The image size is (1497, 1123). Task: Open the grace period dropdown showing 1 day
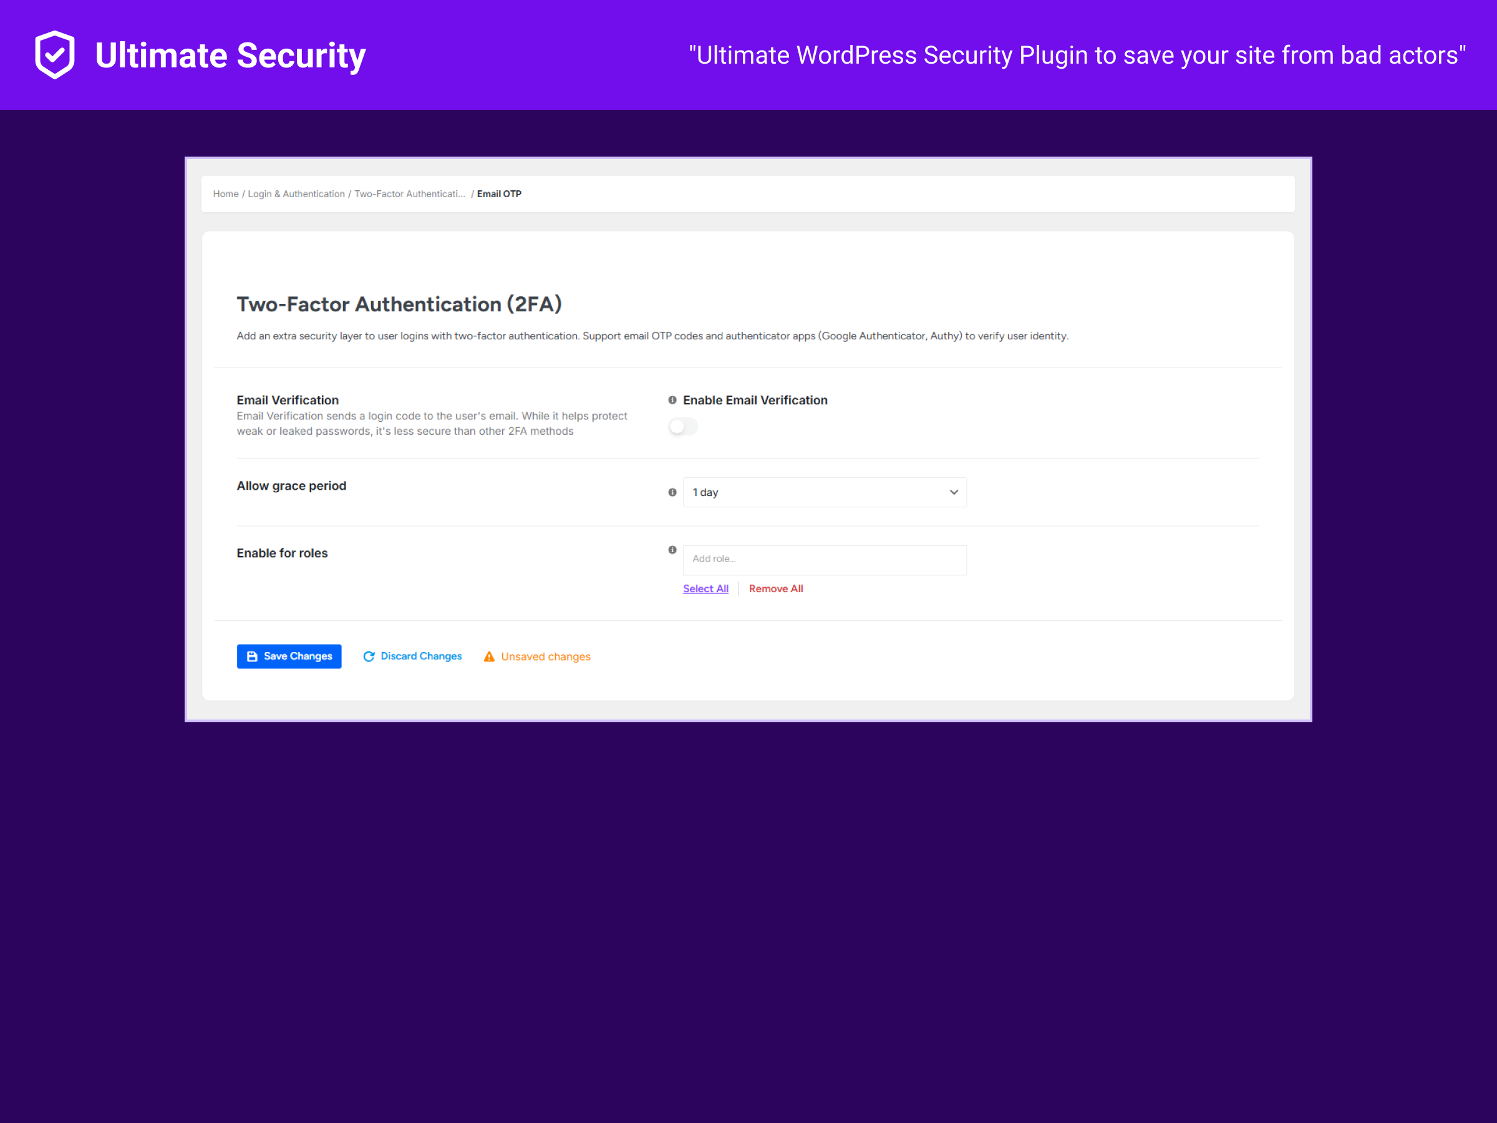point(825,492)
